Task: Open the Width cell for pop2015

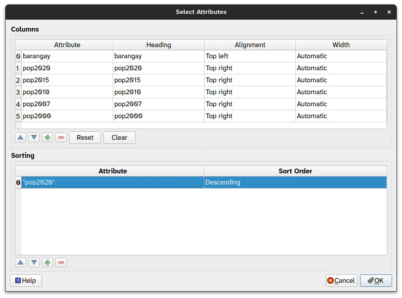Action: click(x=340, y=80)
